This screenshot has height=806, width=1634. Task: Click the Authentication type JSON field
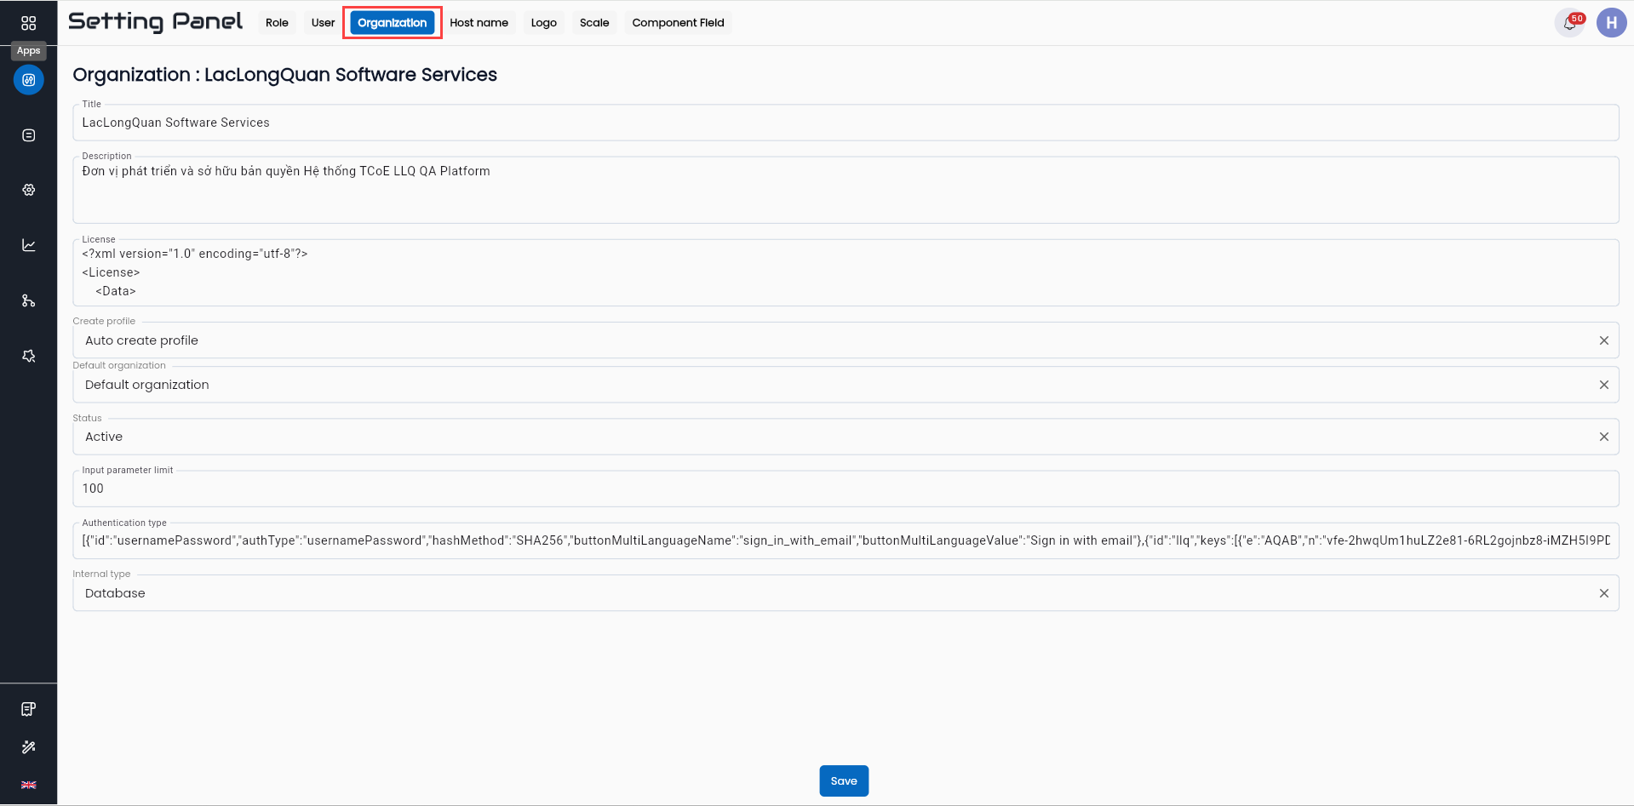(846, 540)
